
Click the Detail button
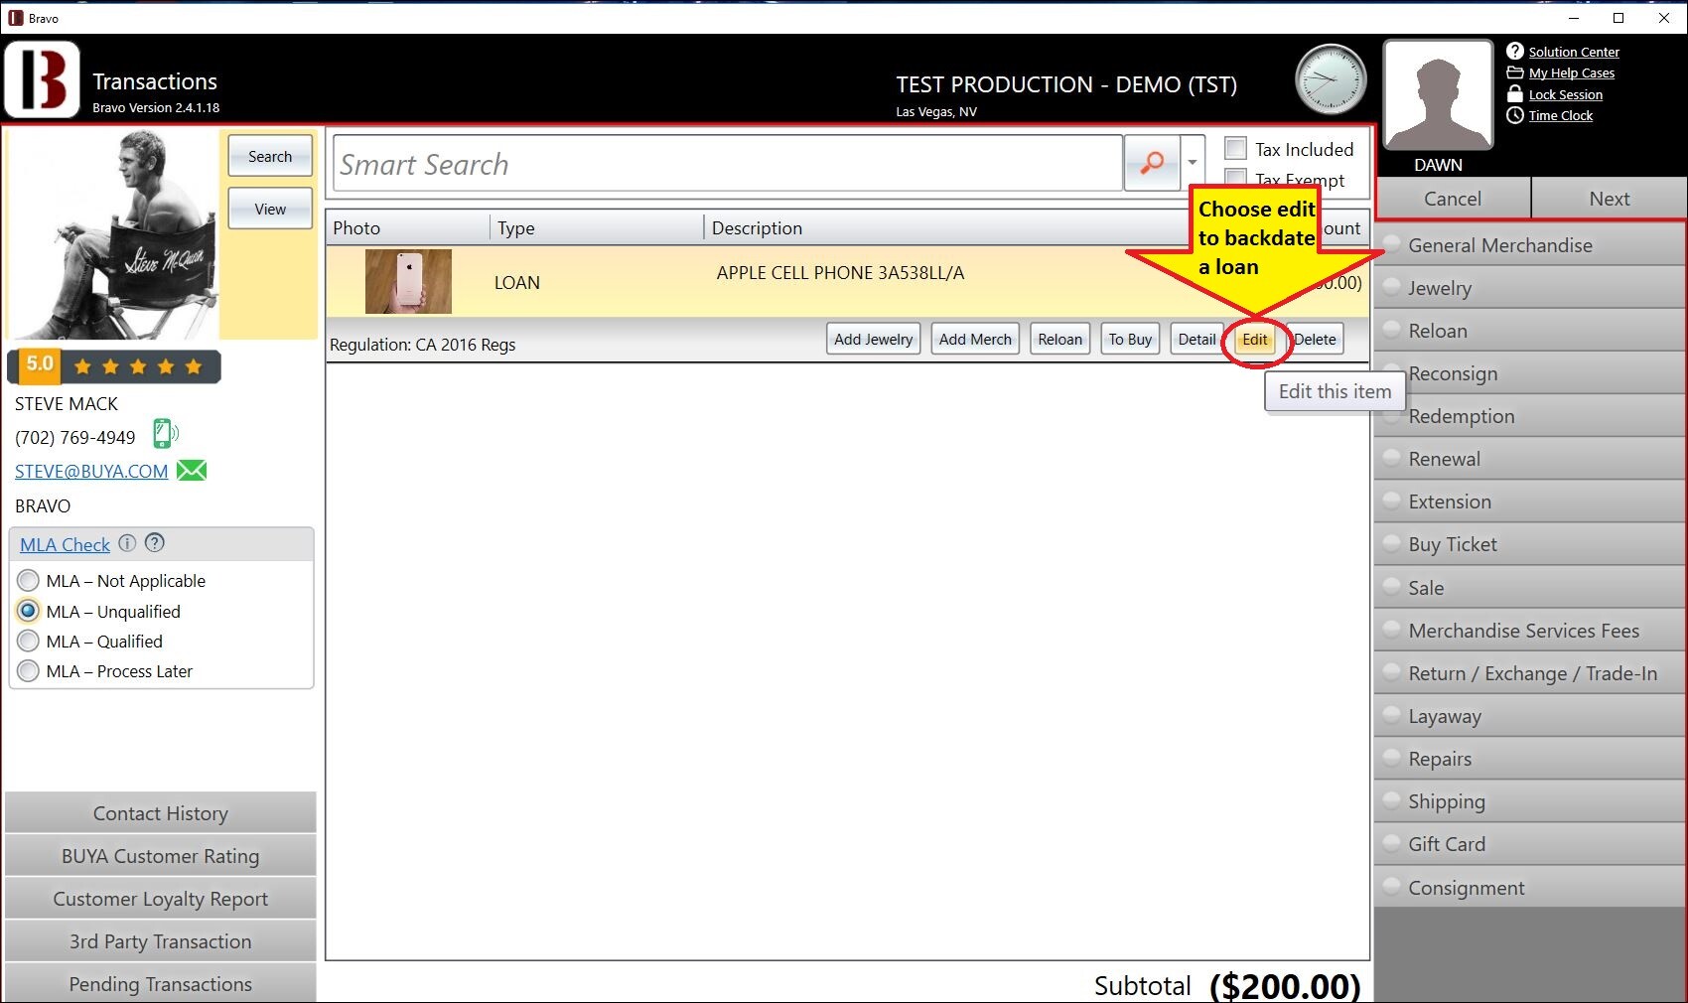1196,339
